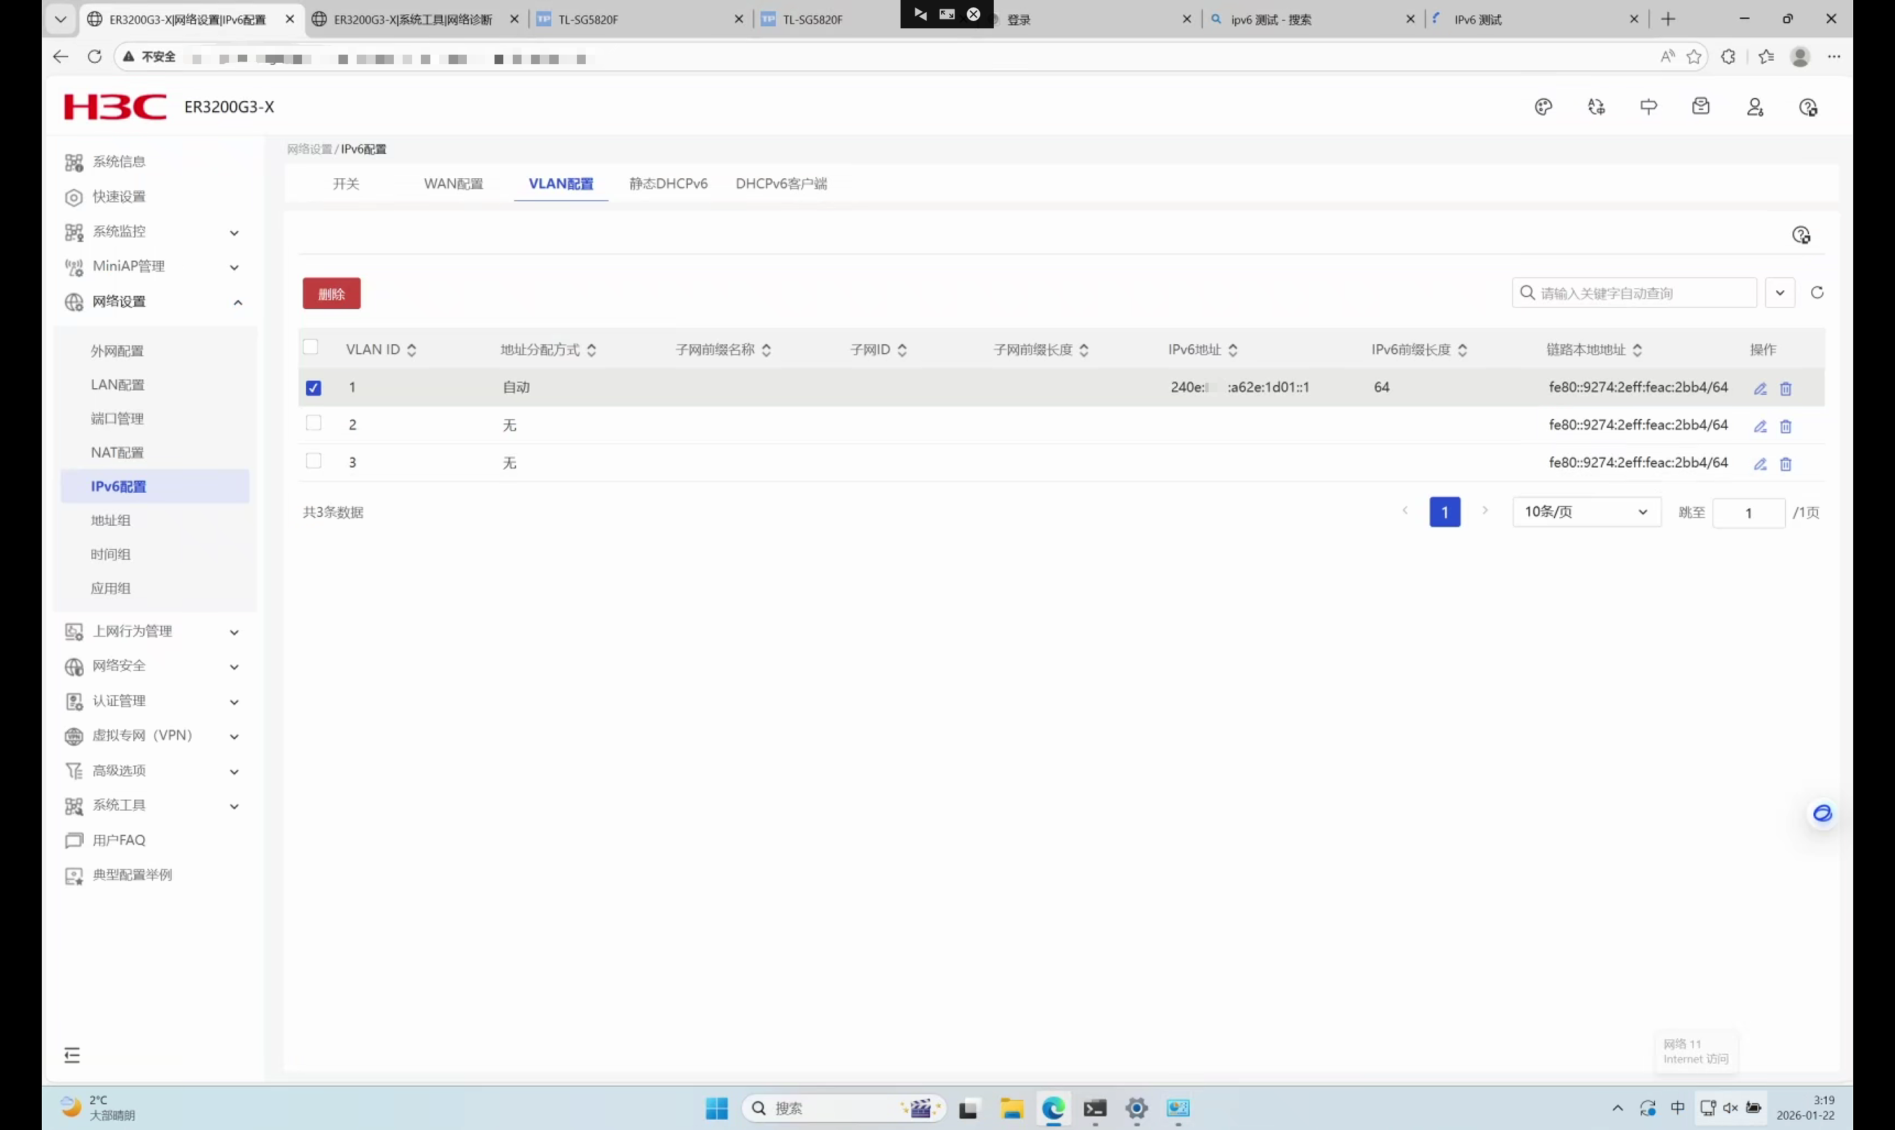1895x1130 pixels.
Task: Open LAN配置 in the sidebar
Action: (x=118, y=385)
